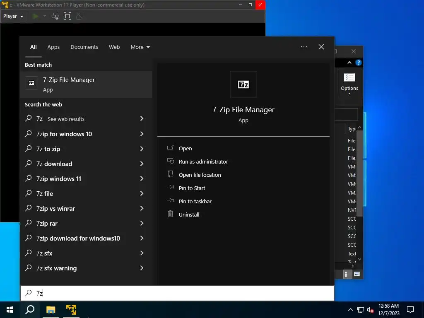
Task: Expand arrow for '7z file' suggestion
Action: (x=142, y=193)
